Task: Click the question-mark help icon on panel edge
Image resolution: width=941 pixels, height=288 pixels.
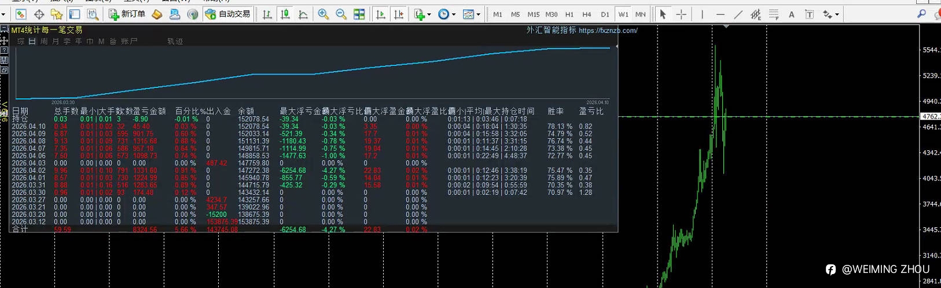Action: pos(4,51)
